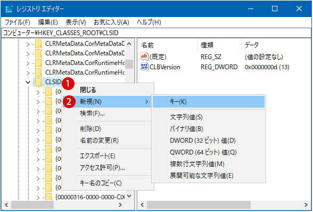
Task: Select the CLSID key in the tree
Action: 53,82
